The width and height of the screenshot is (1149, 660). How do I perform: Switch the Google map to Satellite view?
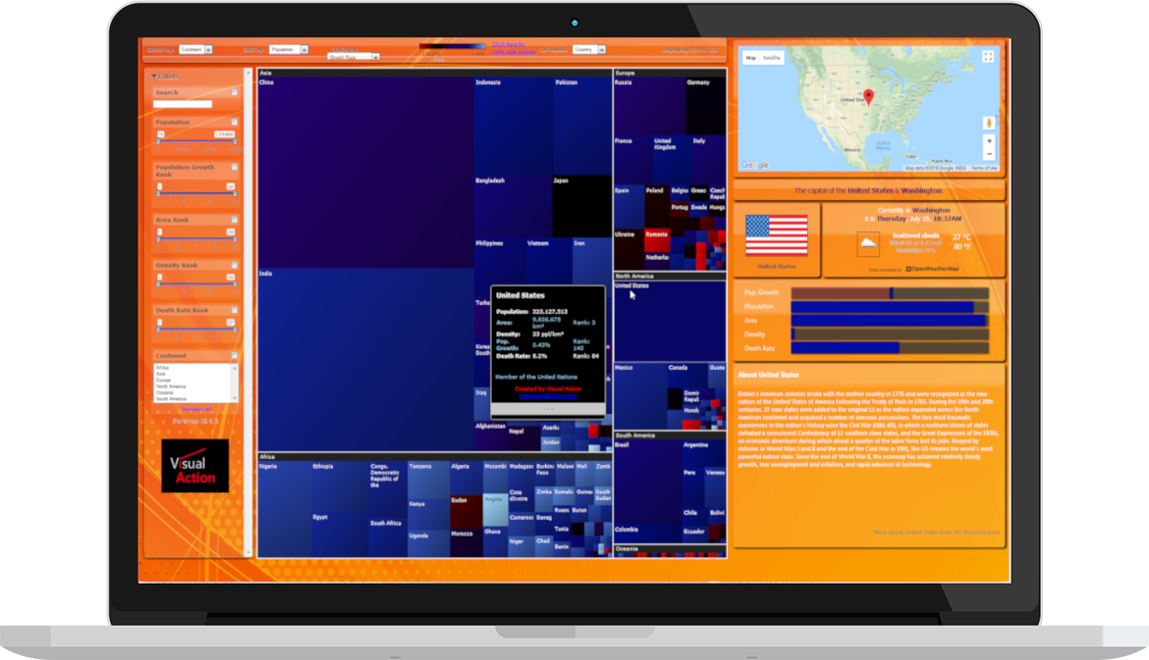coord(772,58)
